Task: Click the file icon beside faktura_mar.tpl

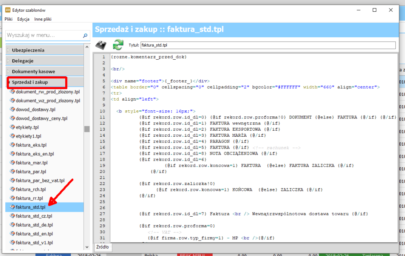Action: click(12, 163)
